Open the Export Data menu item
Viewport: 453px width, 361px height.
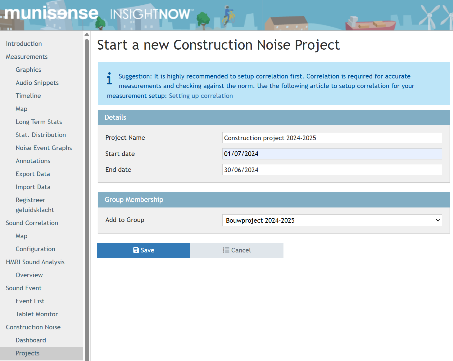coord(33,174)
